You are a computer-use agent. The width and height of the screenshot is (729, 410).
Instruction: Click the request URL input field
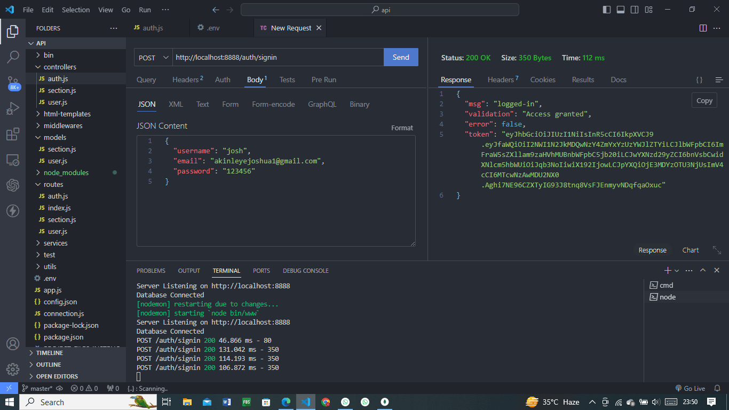point(278,57)
